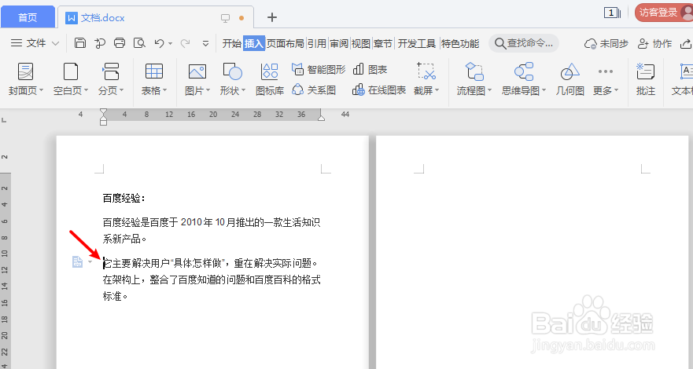693x369 pixels.
Task: Expand the File (文件) menu arrow
Action: point(55,43)
